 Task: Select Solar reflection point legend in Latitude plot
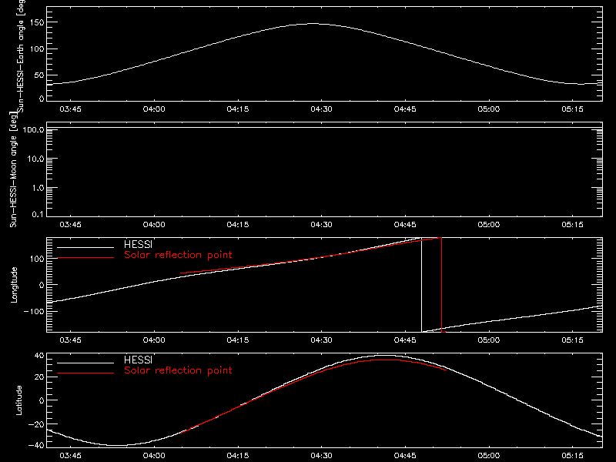tap(178, 370)
